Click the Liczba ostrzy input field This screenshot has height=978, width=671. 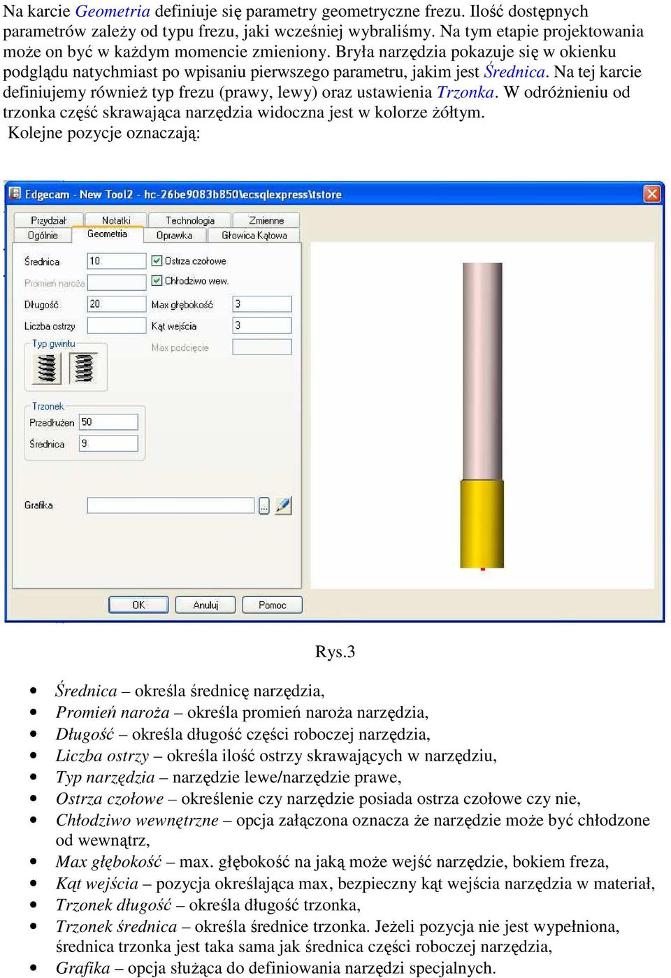tap(117, 326)
